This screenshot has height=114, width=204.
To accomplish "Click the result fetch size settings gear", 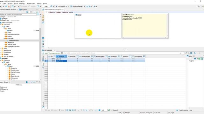I will pos(99,110).
